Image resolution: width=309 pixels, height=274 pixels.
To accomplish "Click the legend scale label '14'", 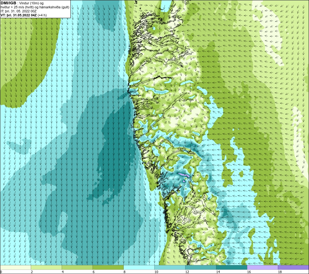I will click(218, 272).
